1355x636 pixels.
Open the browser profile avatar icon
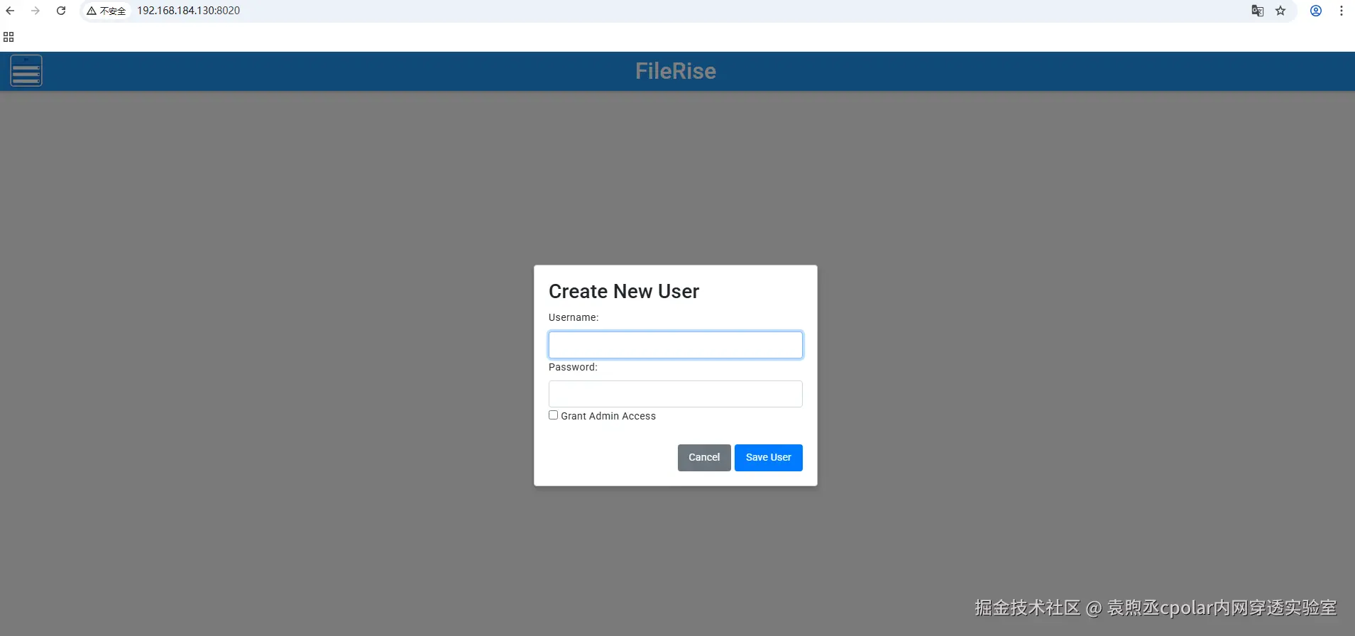tap(1316, 11)
